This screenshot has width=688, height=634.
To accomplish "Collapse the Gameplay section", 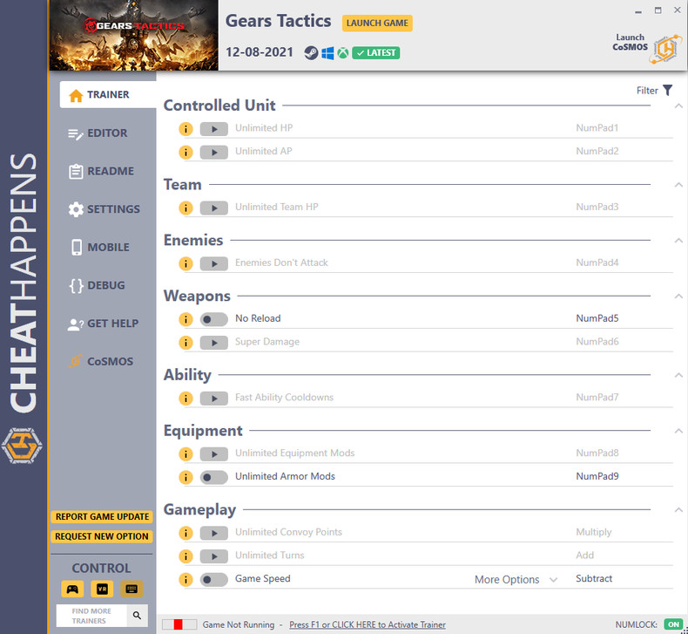I will [678, 509].
